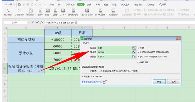Viewport: 195px width, 102px height.
Task: Click the Insert Function (插入函数) icon
Action: click(x=8, y=11)
